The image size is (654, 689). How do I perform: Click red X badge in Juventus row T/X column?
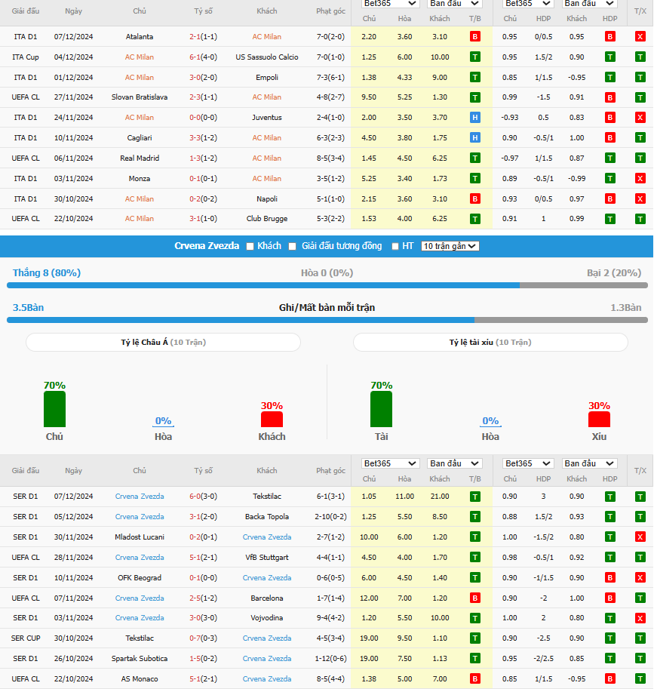[x=640, y=118]
